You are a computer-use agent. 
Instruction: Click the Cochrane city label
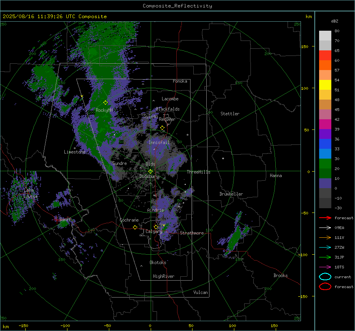tap(129, 220)
